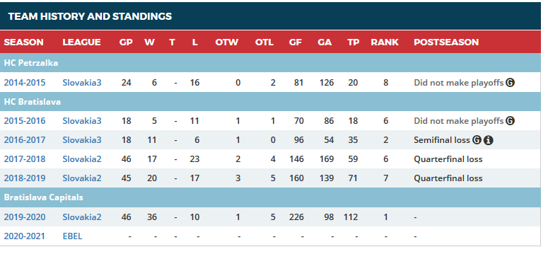Open the 2014-2015 season link
Viewport: 548px width, 259px height.
click(25, 83)
